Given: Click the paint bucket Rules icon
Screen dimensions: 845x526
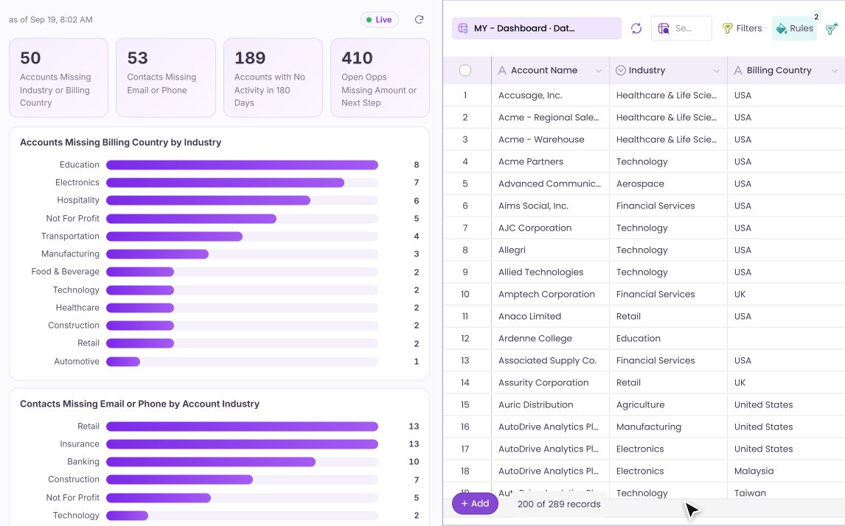Looking at the screenshot, I should coord(782,28).
